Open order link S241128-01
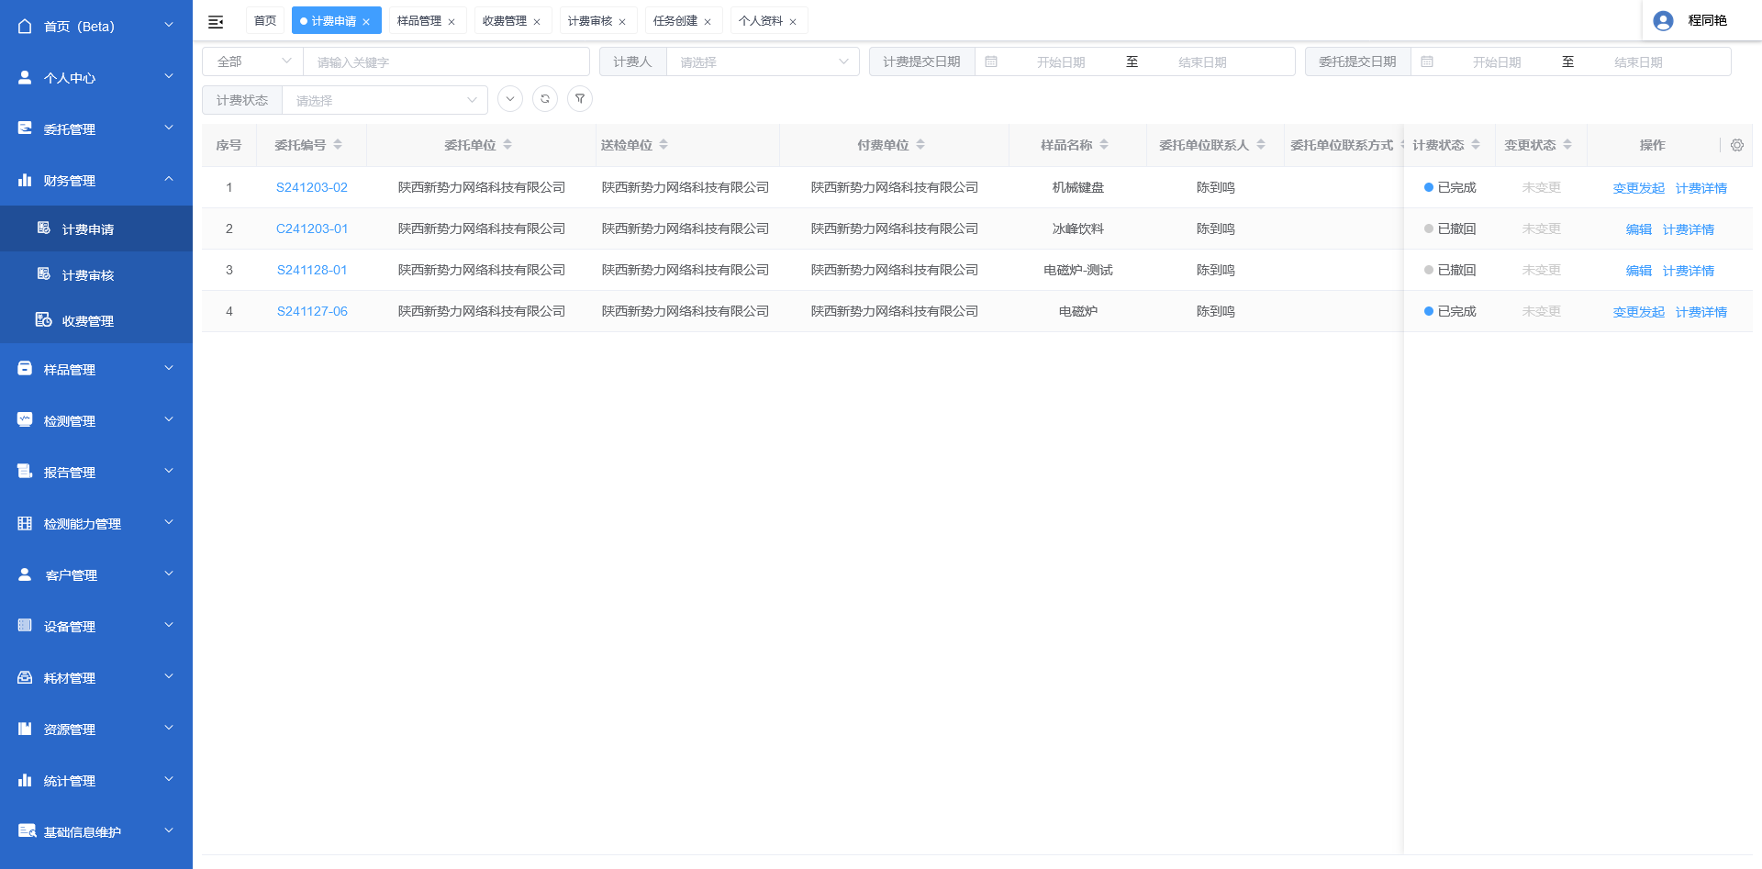 312,270
